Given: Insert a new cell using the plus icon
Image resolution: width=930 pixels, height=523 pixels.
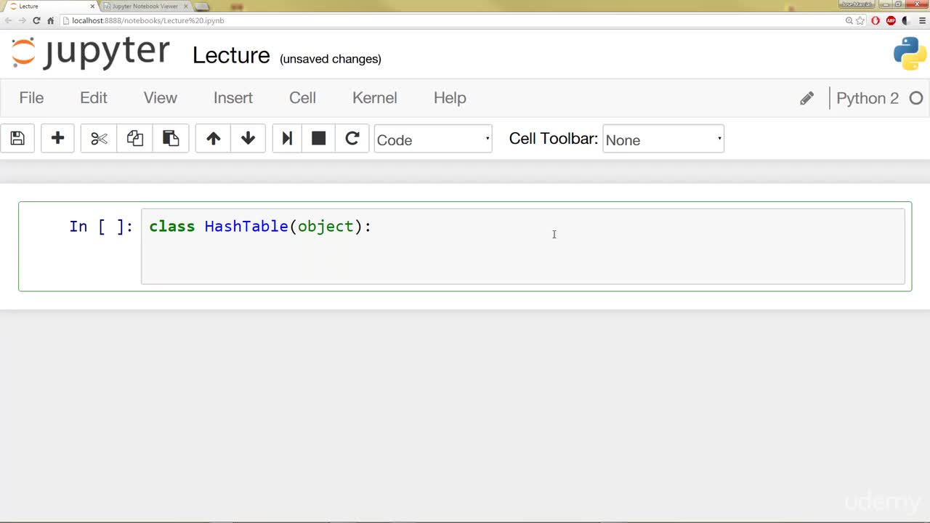Looking at the screenshot, I should 57,138.
